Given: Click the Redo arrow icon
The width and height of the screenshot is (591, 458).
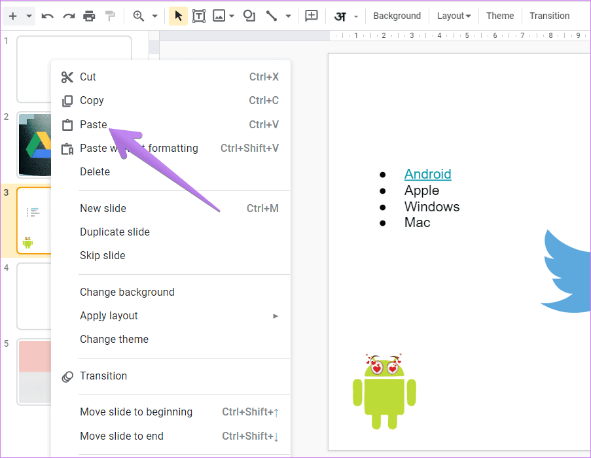Looking at the screenshot, I should click(x=69, y=16).
